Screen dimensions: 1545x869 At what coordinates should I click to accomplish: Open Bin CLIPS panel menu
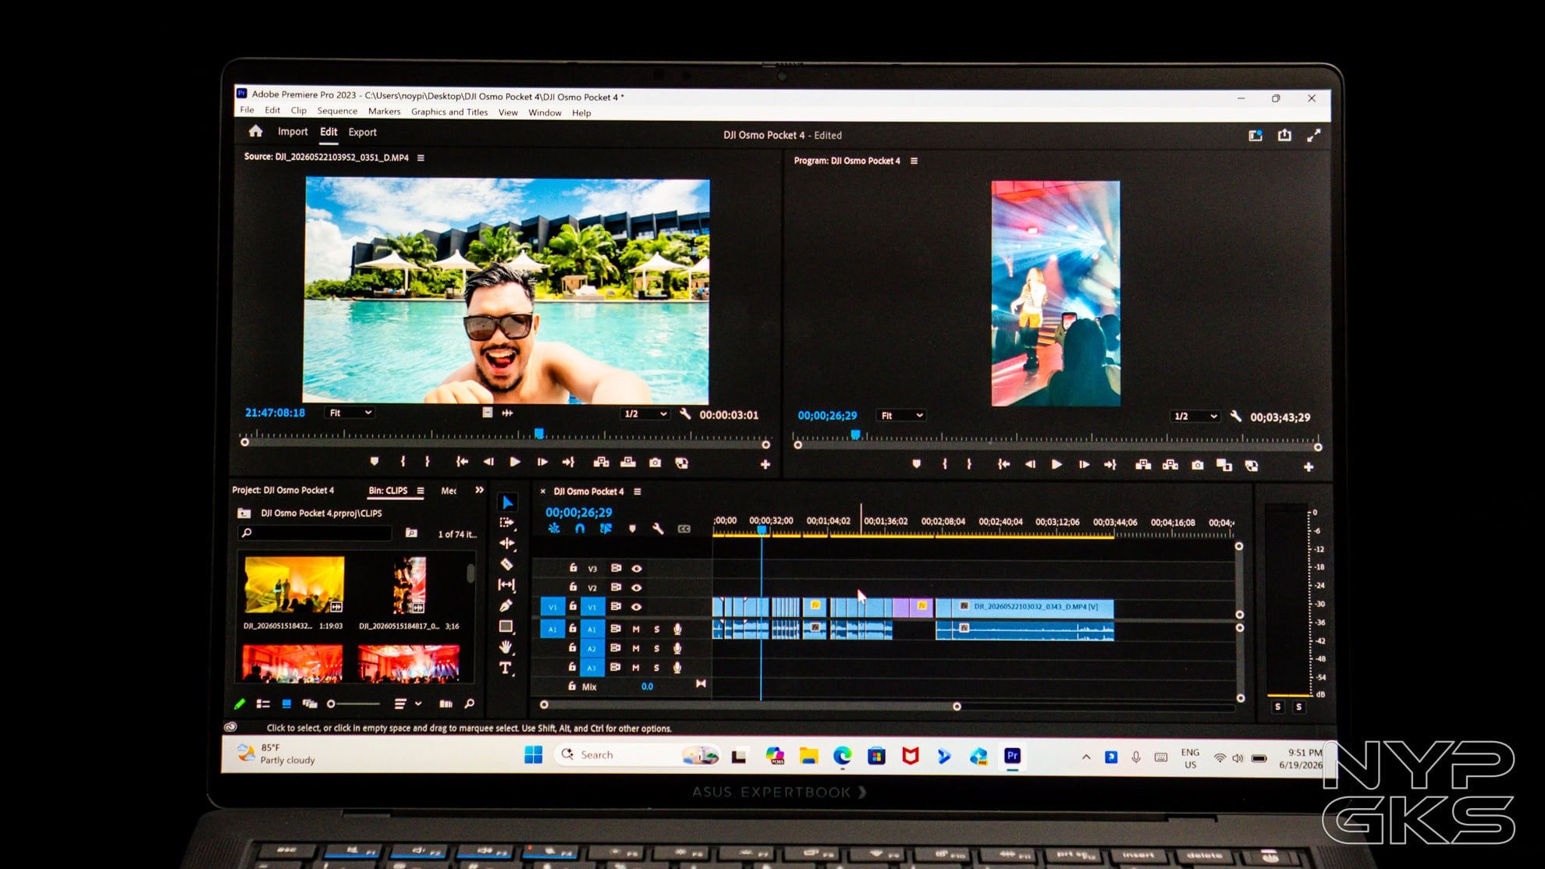tap(421, 491)
